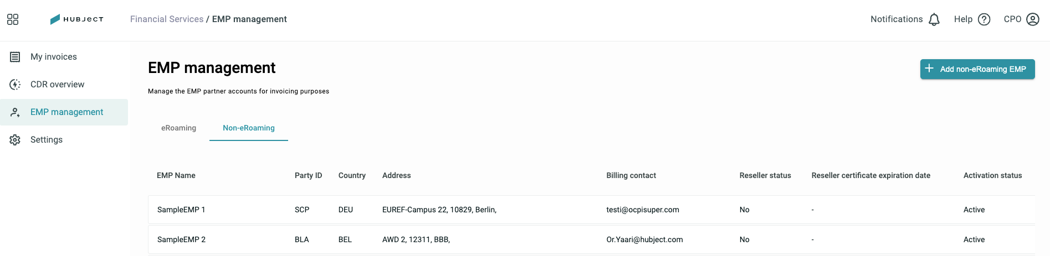This screenshot has width=1050, height=256.
Task: Click the Hubject logo
Action: [76, 19]
